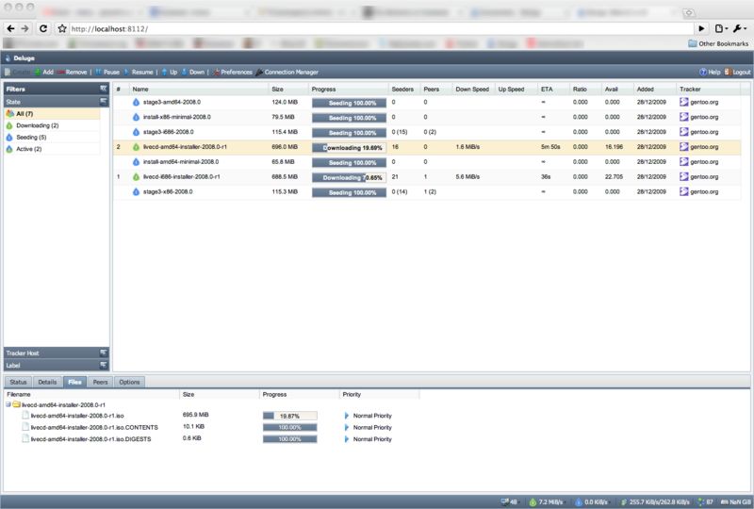Click the Help button
Image resolution: width=754 pixels, height=509 pixels.
710,72
